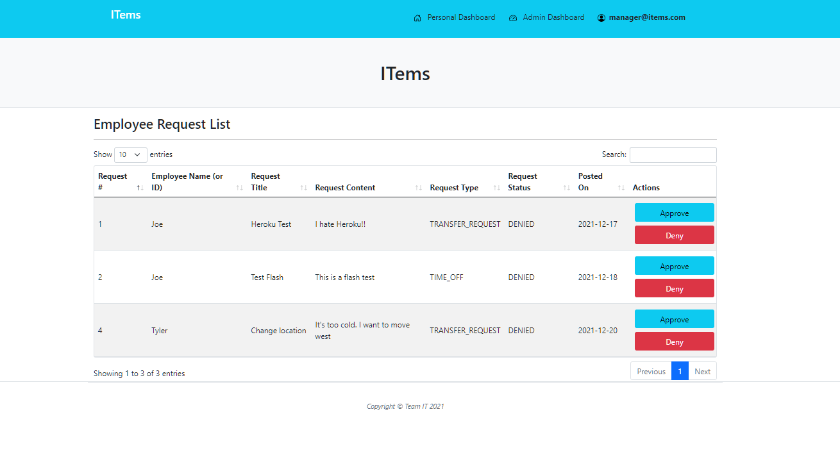Go to the Admin Dashboard nav item
Viewport: 840px width, 471px height.
click(x=553, y=18)
